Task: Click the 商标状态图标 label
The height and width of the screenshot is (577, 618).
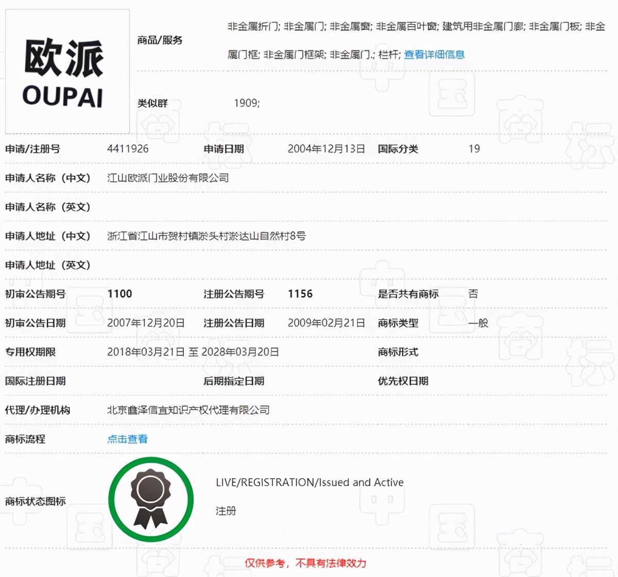Action: [36, 501]
